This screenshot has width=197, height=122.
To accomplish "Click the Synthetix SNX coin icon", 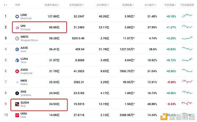I will [x=17, y=93].
